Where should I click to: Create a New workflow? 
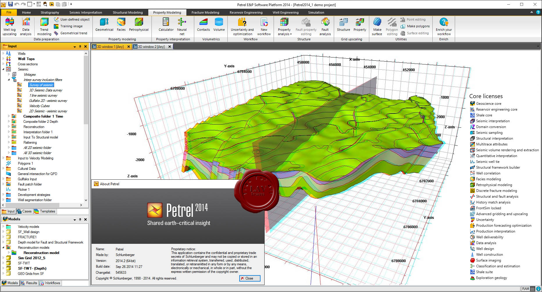point(264,26)
